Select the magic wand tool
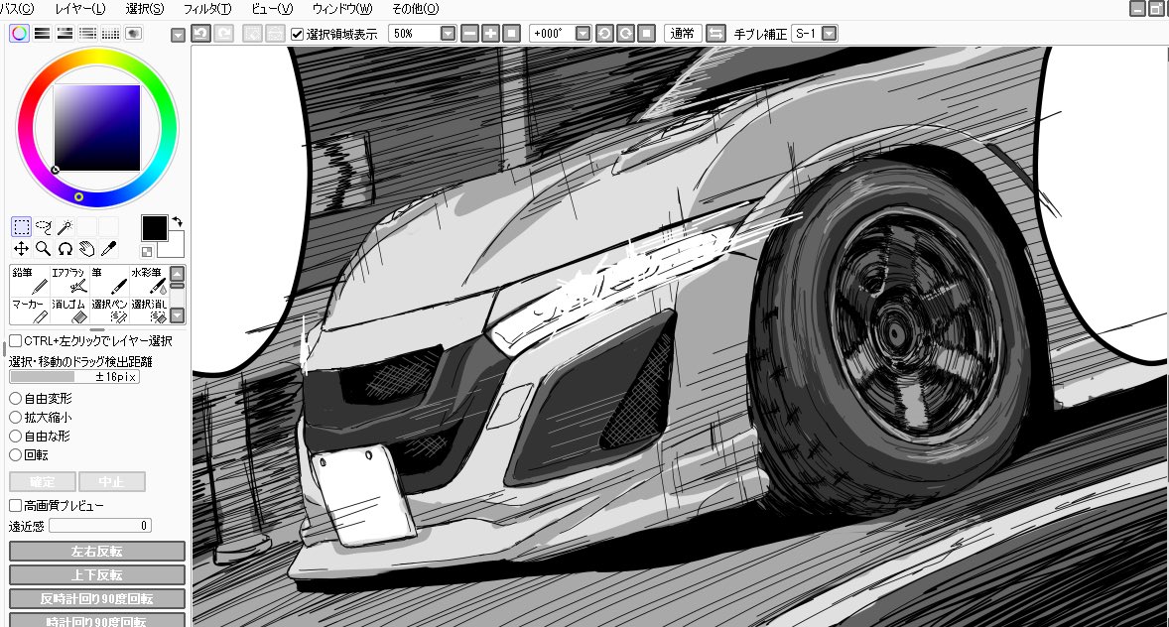Image resolution: width=1169 pixels, height=627 pixels. [65, 226]
